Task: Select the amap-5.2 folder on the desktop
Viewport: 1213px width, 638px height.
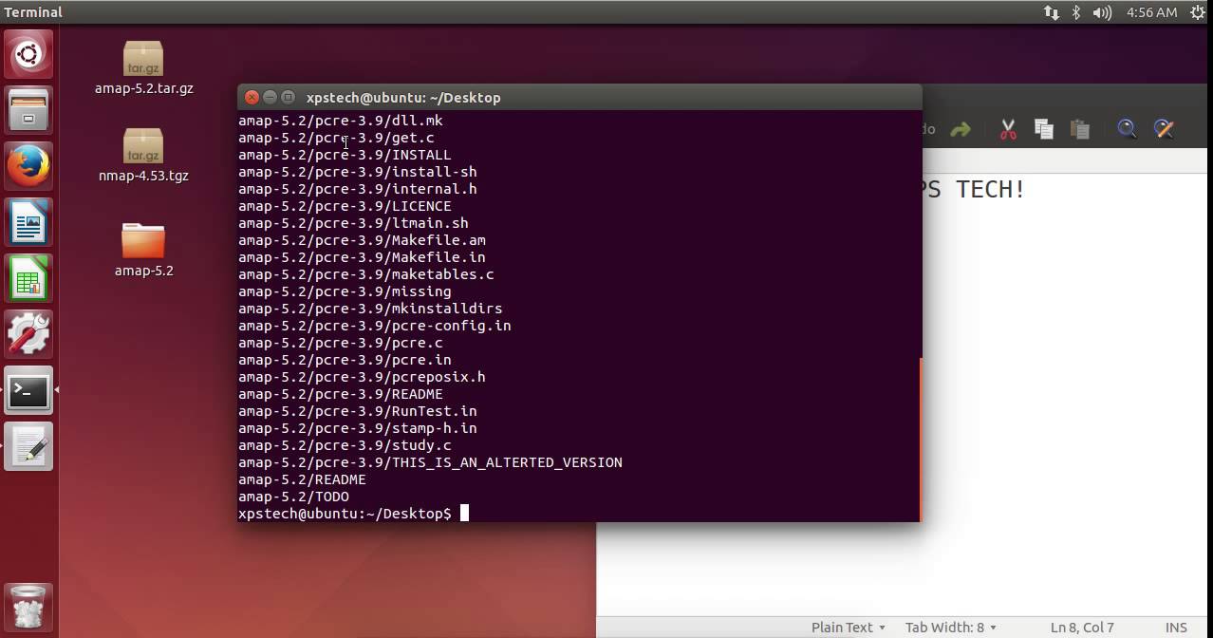Action: (143, 250)
